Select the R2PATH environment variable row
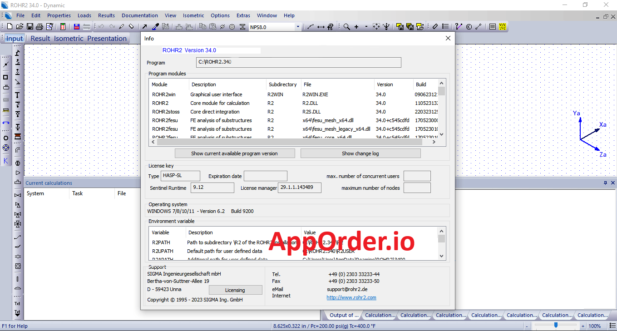617x331 pixels. click(294, 242)
